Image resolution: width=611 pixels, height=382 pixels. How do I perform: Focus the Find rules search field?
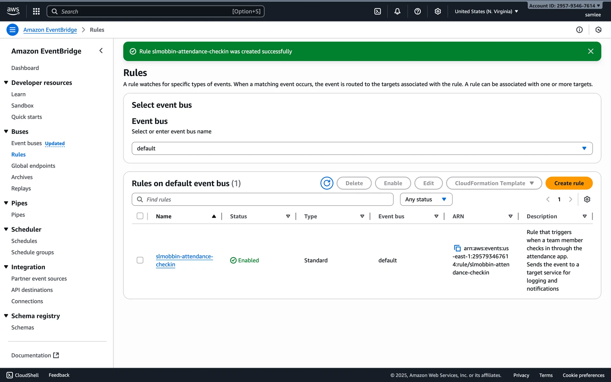click(263, 199)
